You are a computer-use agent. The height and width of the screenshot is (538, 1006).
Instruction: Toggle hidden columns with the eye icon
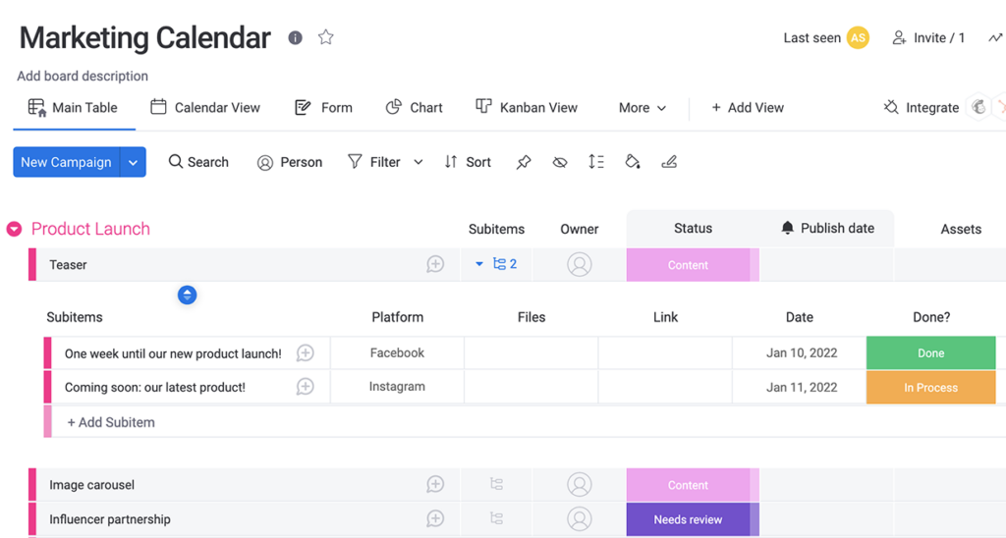(560, 162)
